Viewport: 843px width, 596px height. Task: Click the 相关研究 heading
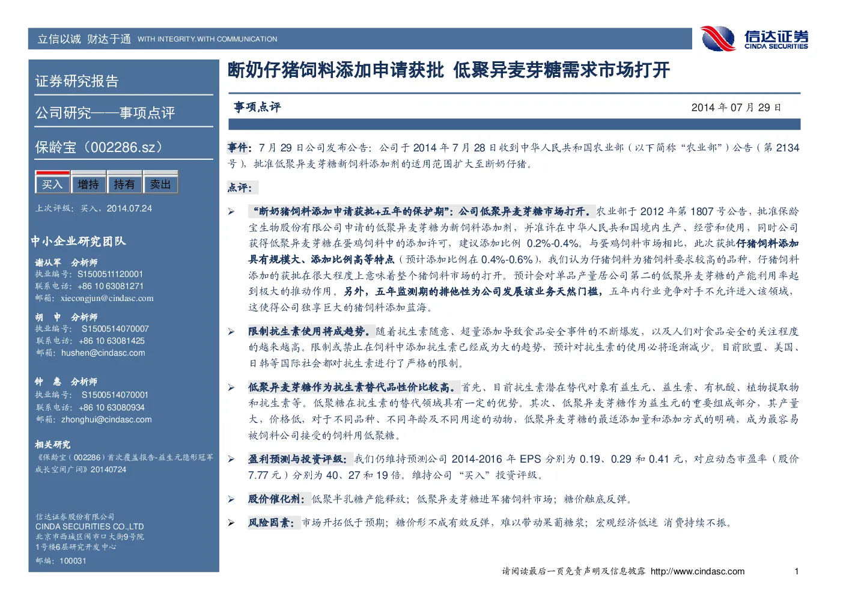pyautogui.click(x=53, y=445)
